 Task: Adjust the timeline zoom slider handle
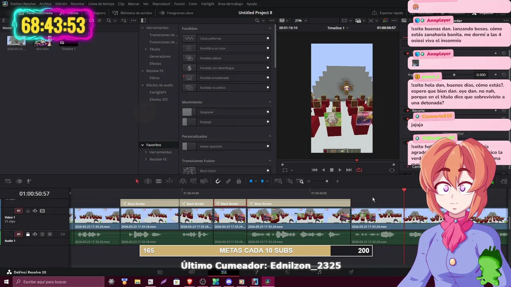click(x=327, y=181)
